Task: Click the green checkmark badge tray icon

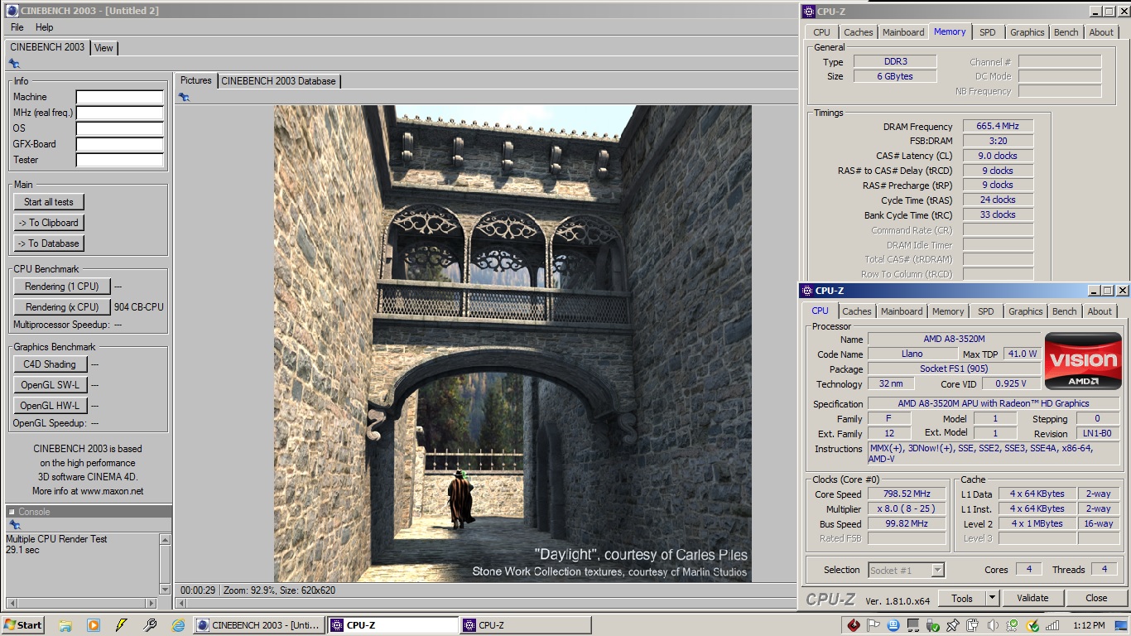Action: [1013, 625]
